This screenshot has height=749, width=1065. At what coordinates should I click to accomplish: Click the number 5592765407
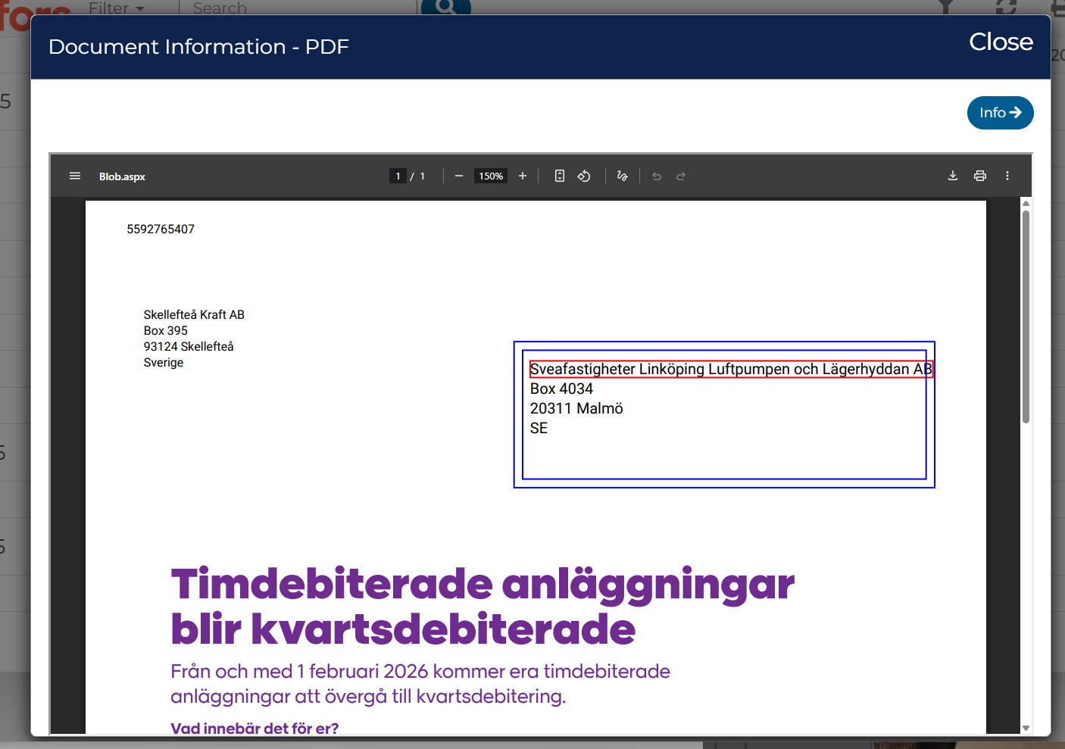[x=161, y=229]
